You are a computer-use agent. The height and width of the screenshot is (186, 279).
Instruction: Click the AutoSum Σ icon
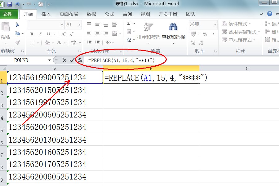tap(128, 23)
